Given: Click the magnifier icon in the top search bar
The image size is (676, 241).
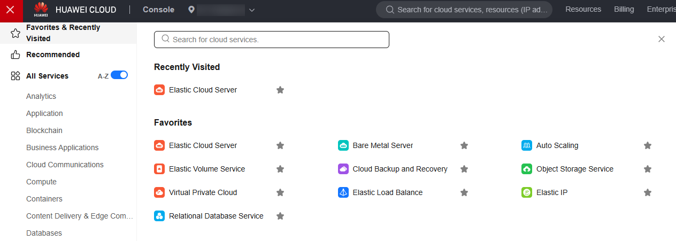Looking at the screenshot, I should point(390,10).
